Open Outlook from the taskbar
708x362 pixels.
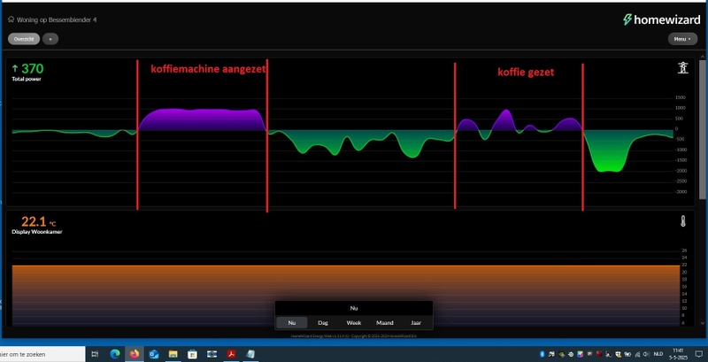click(153, 354)
